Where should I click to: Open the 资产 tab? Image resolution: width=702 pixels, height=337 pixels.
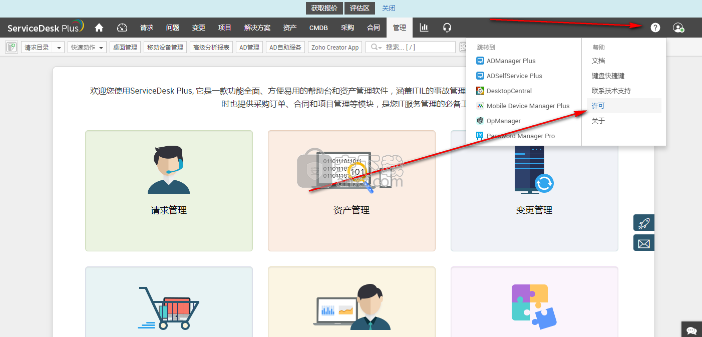pos(290,28)
